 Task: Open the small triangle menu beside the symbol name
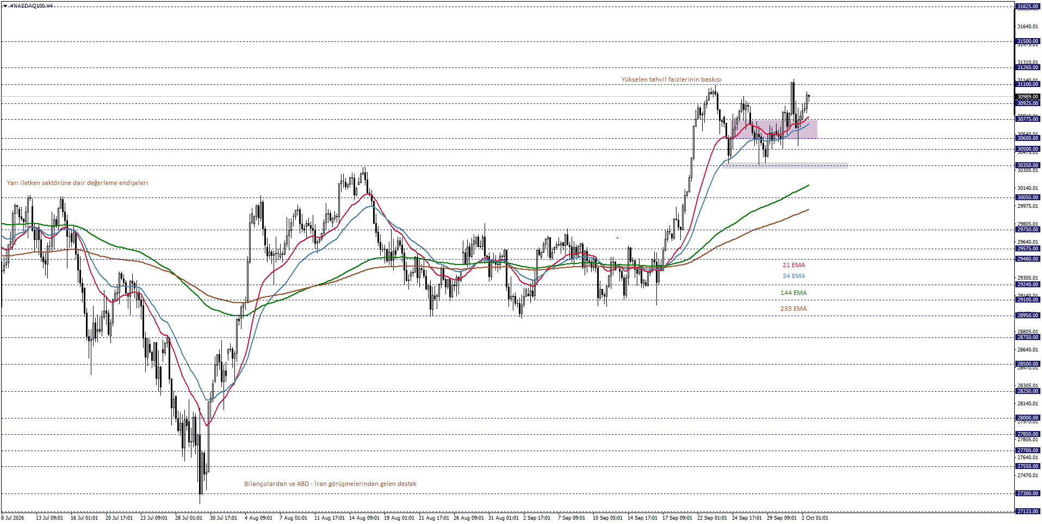[5, 5]
